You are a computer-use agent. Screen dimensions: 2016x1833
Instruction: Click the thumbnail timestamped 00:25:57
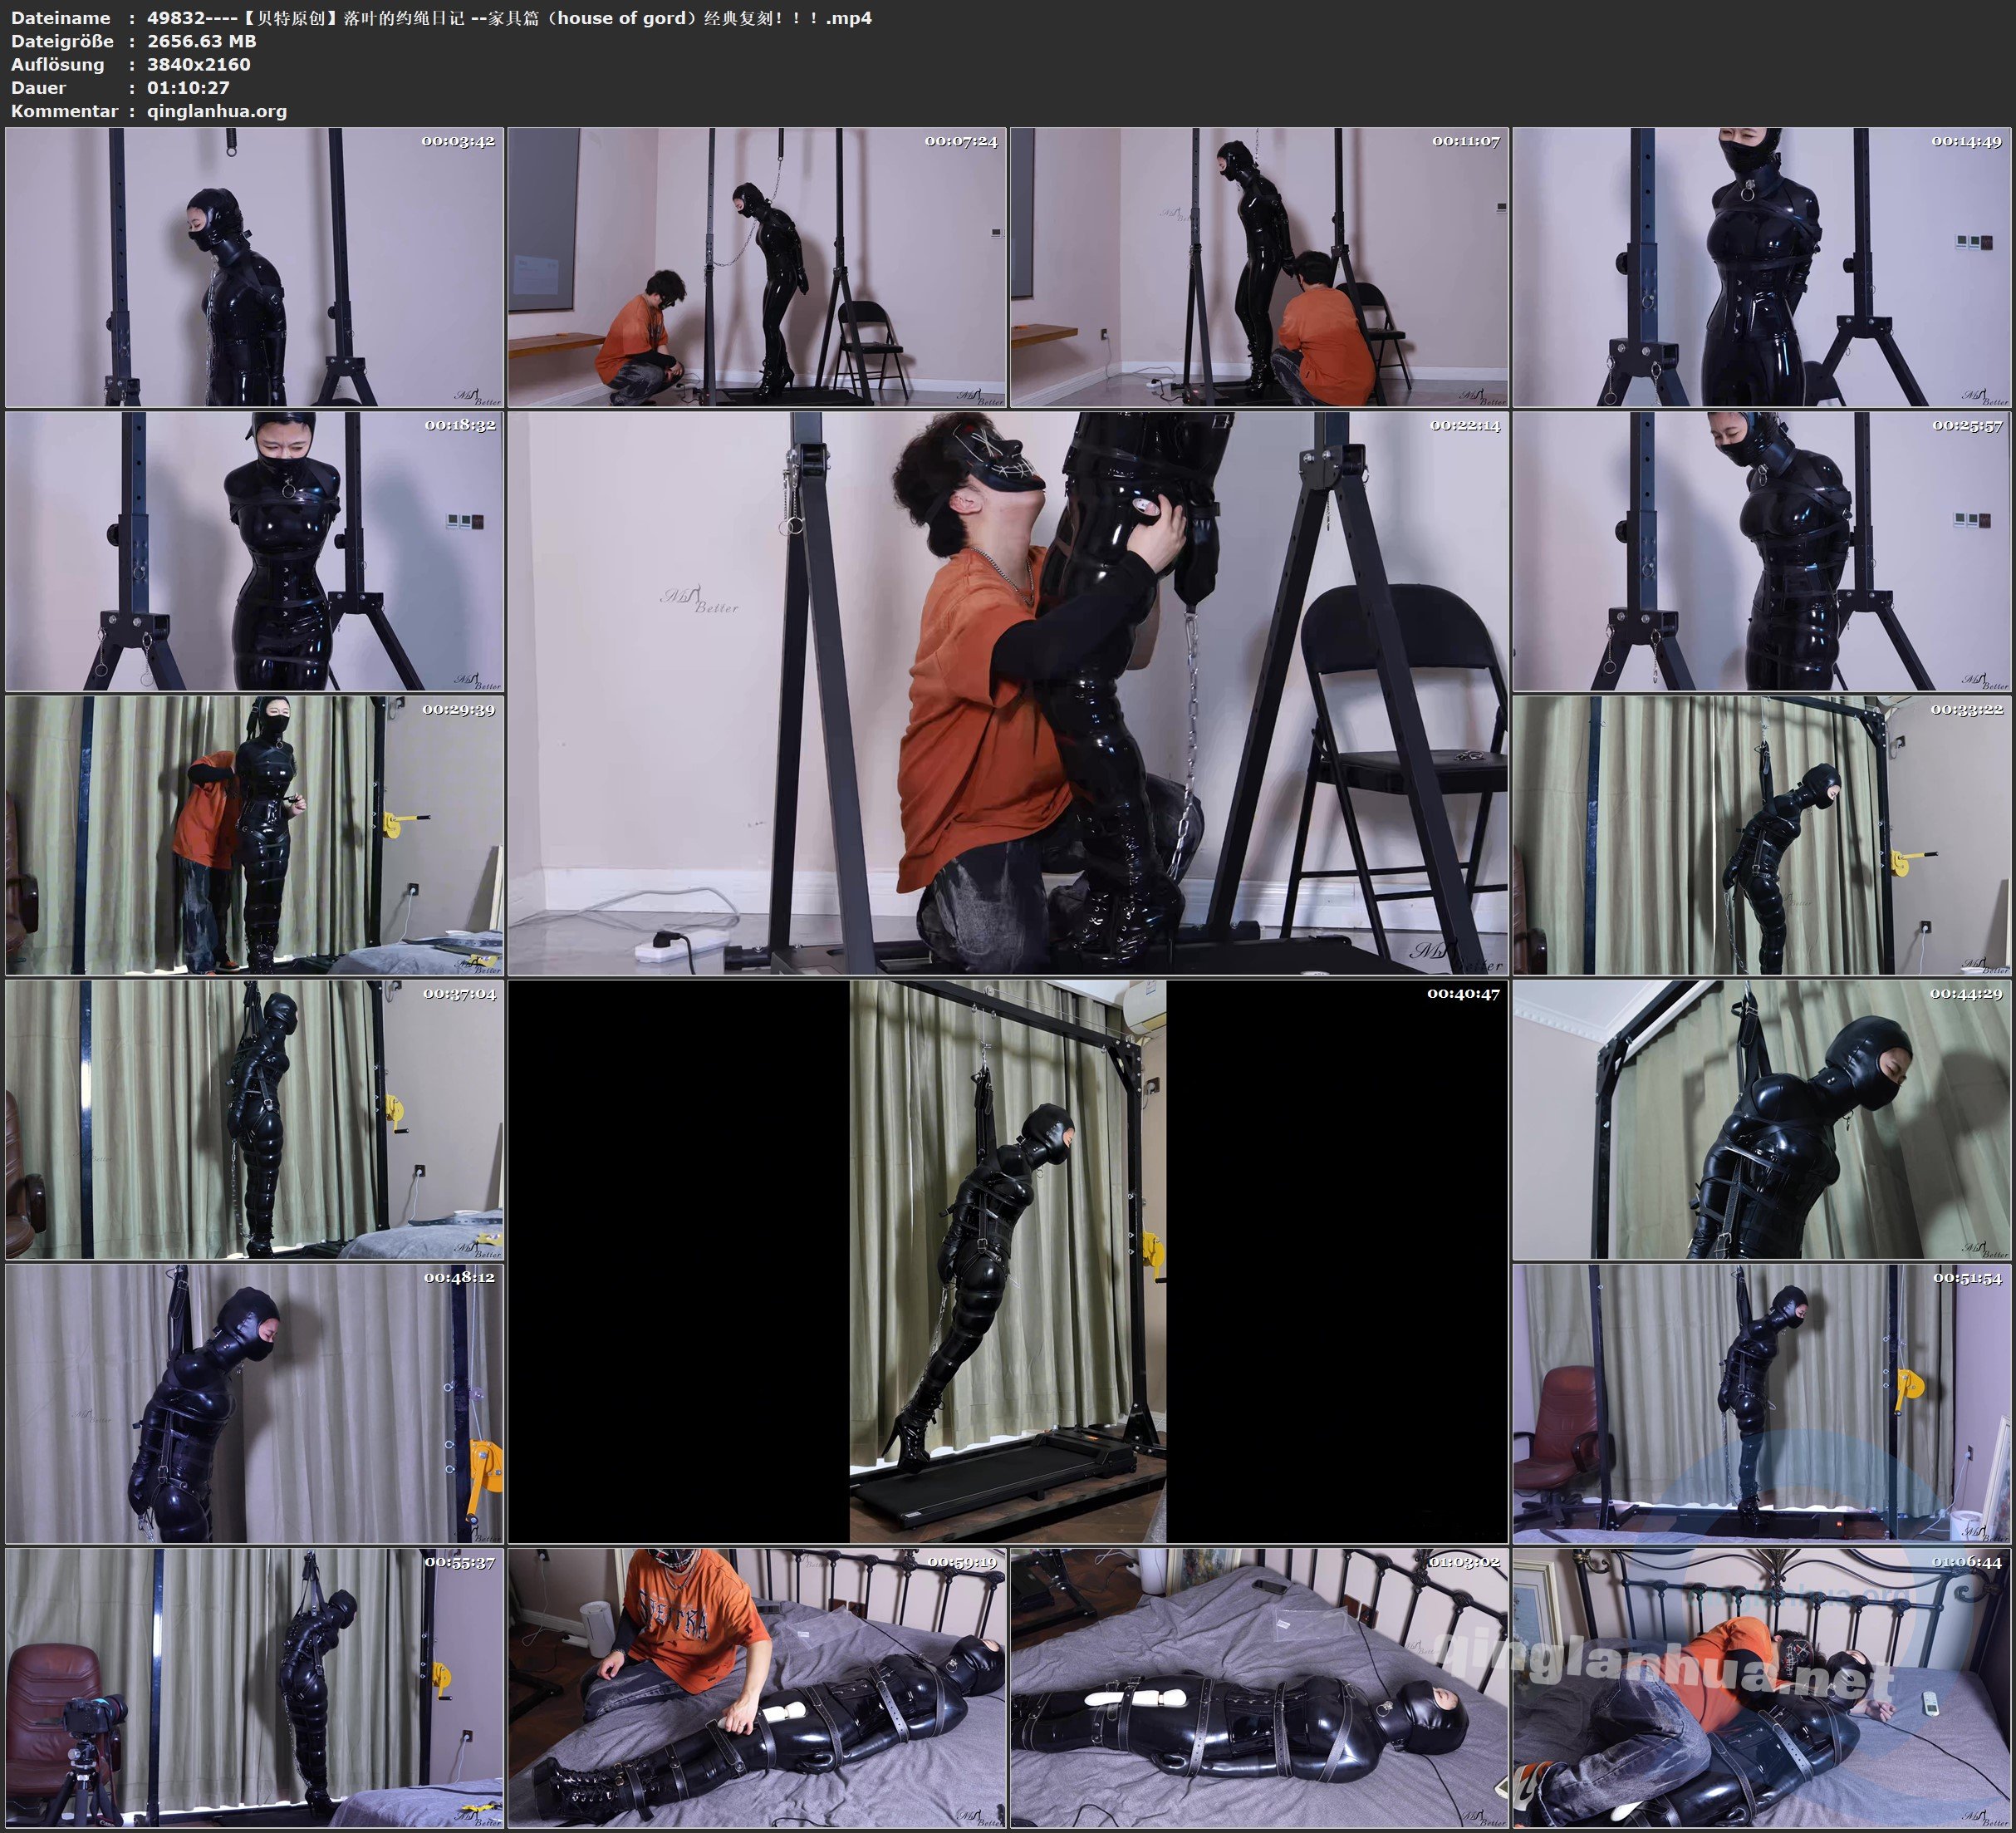click(1762, 551)
